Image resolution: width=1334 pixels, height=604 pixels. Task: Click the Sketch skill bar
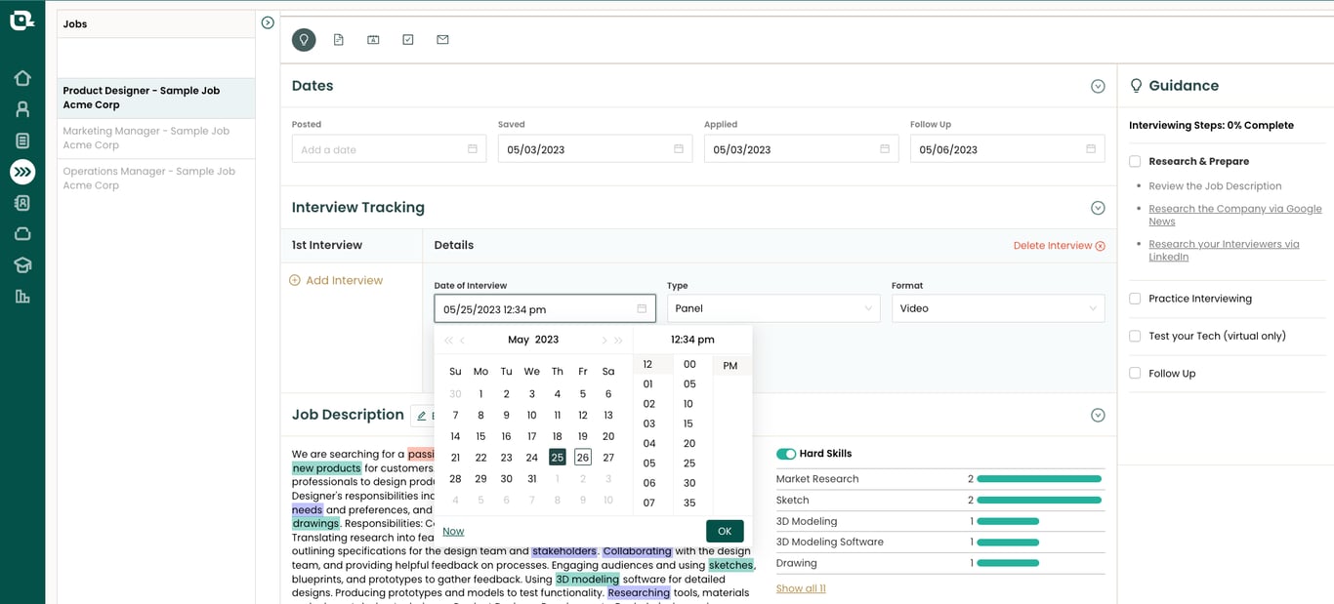tap(1039, 500)
